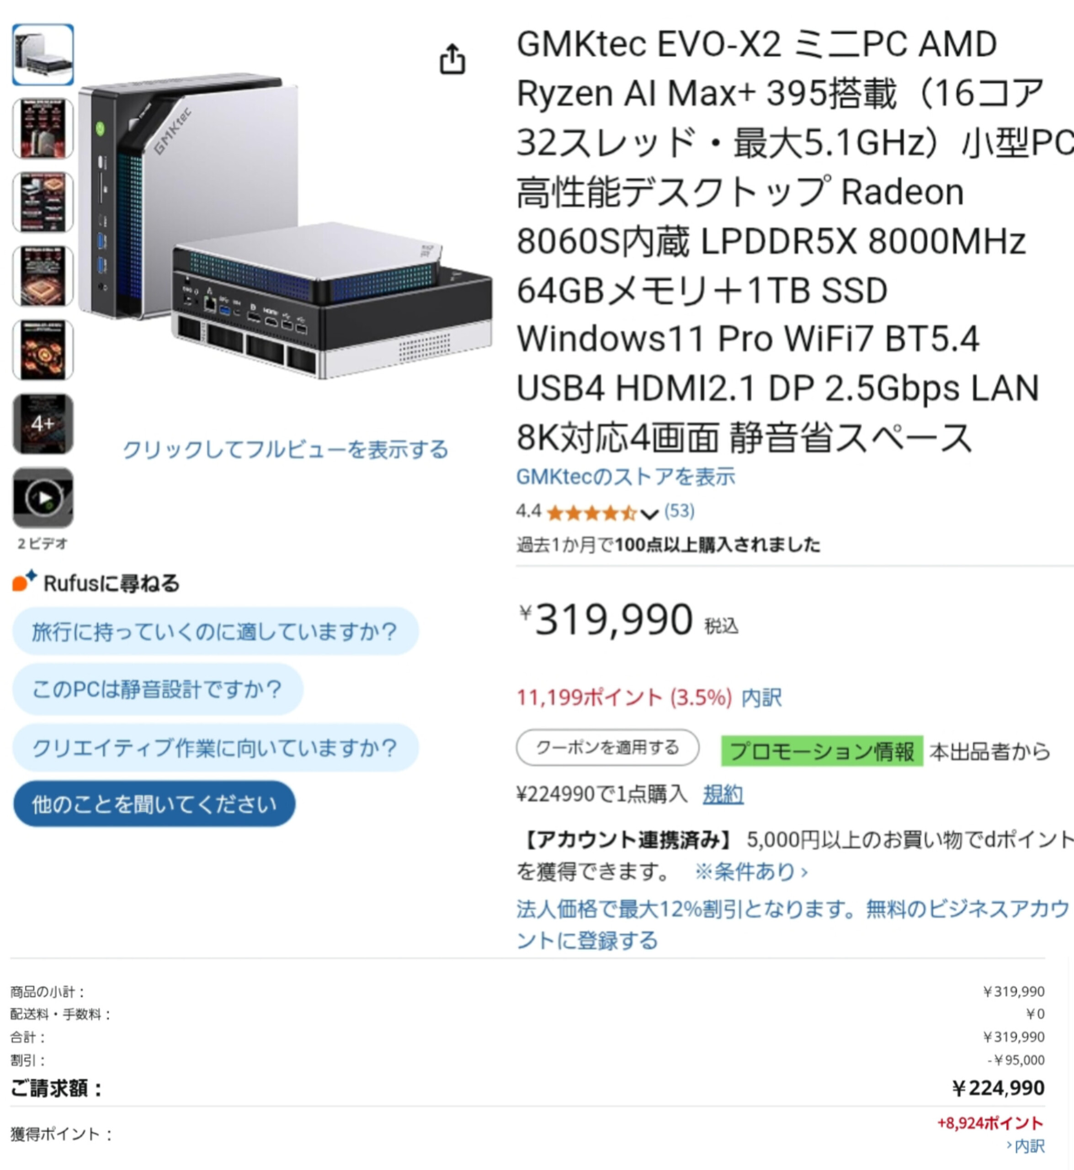Image resolution: width=1074 pixels, height=1170 pixels.
Task: Ask Rufus 旅行に持っていくのに適していますか？
Action: [x=215, y=631]
